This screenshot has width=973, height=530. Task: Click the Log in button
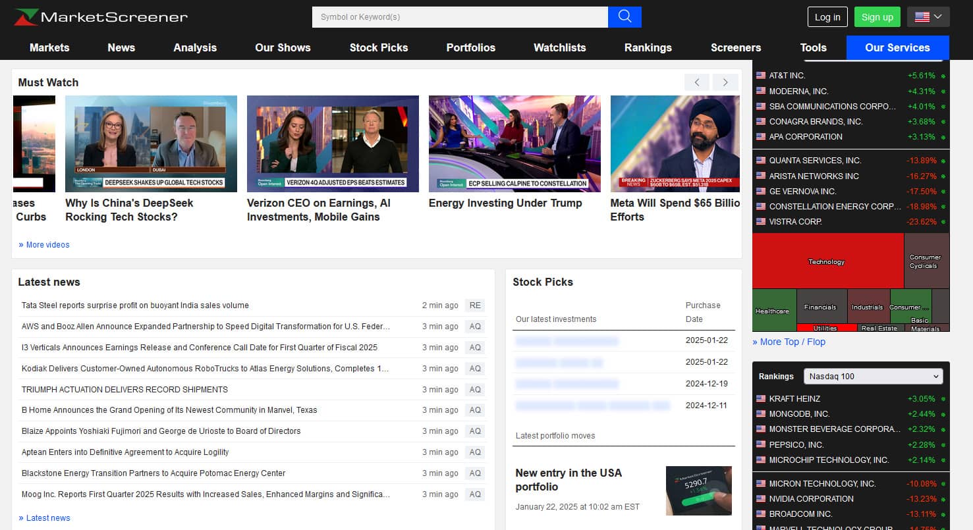pos(827,17)
